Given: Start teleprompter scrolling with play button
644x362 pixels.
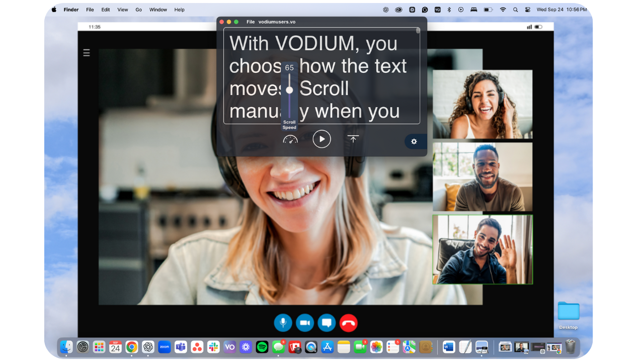Looking at the screenshot, I should click(322, 139).
